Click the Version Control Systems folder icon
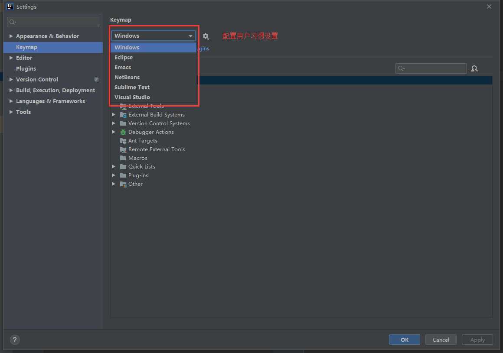503x353 pixels. (123, 123)
